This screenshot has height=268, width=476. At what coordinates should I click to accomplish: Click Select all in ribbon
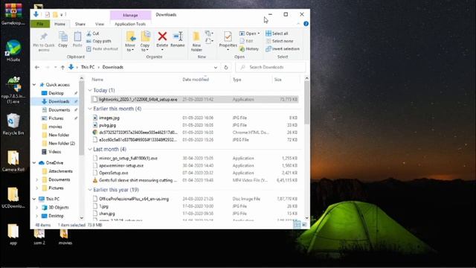(277, 33)
